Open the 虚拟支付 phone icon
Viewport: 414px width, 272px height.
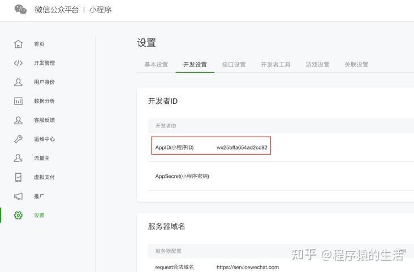18,177
